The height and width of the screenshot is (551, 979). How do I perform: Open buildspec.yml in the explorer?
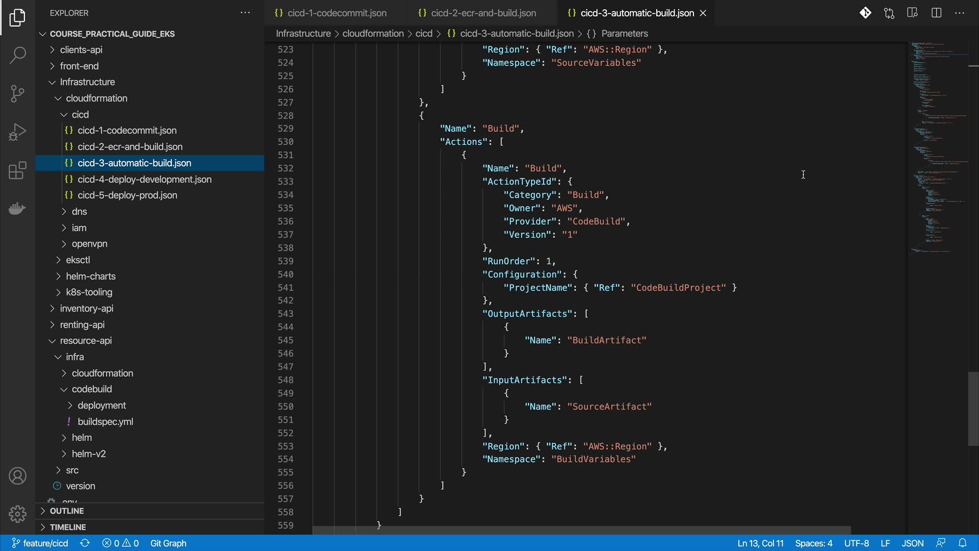[105, 421]
